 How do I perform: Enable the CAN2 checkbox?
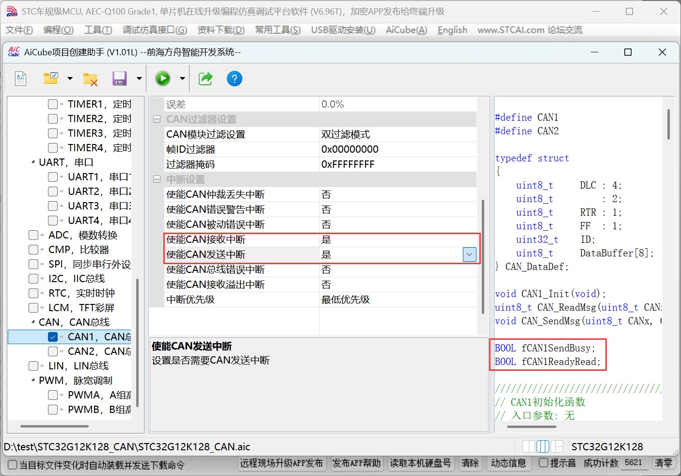[x=53, y=351]
